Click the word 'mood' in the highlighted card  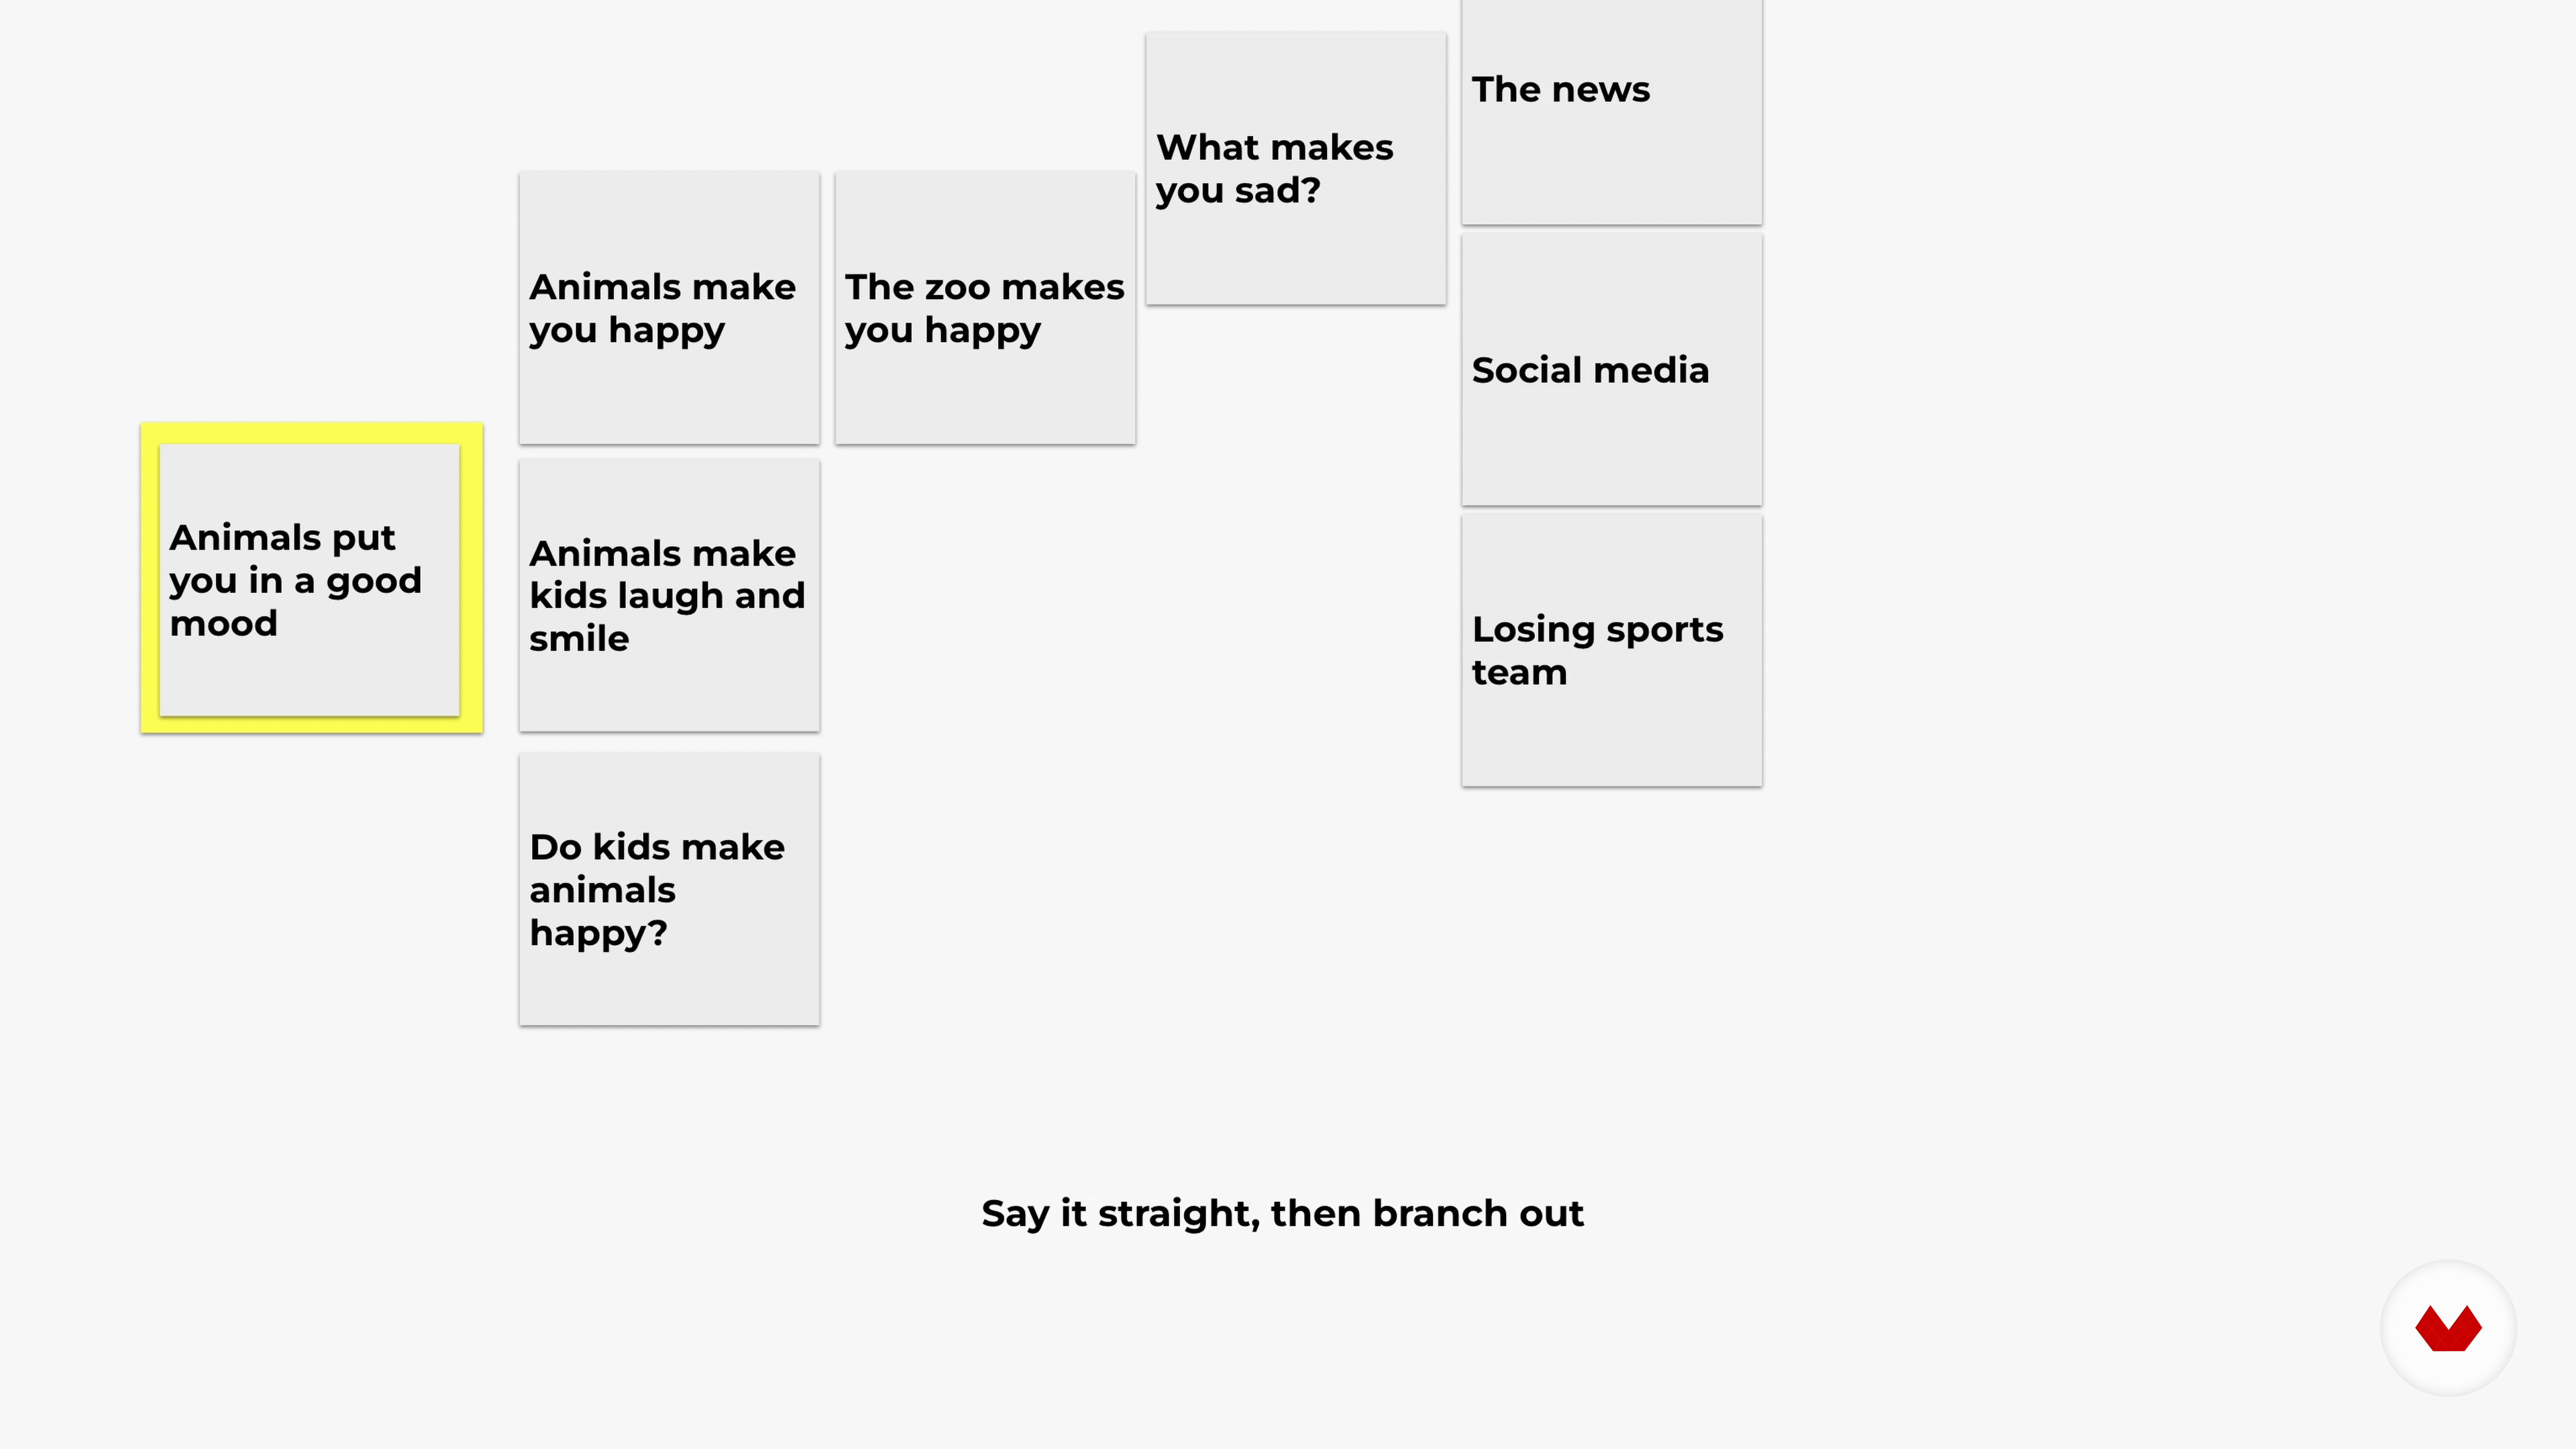(224, 623)
